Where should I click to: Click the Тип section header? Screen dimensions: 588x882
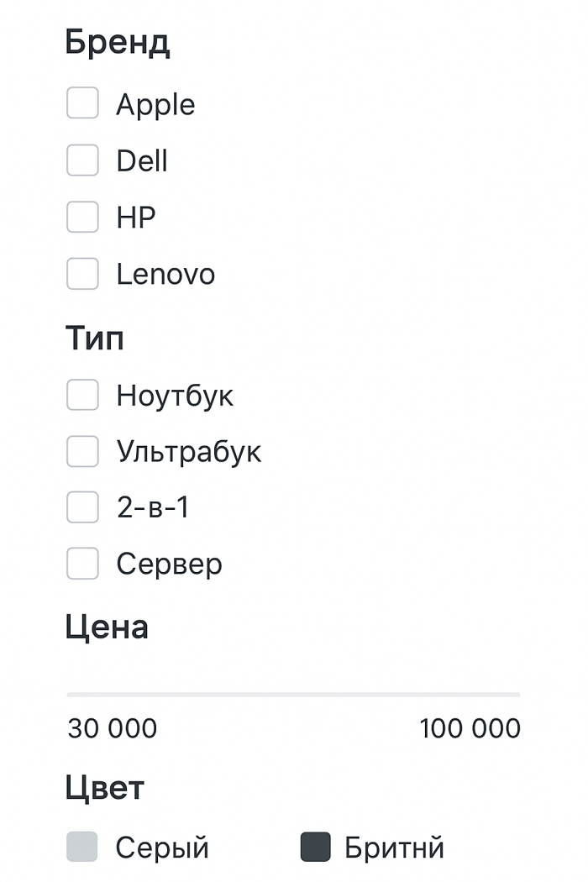[95, 339]
